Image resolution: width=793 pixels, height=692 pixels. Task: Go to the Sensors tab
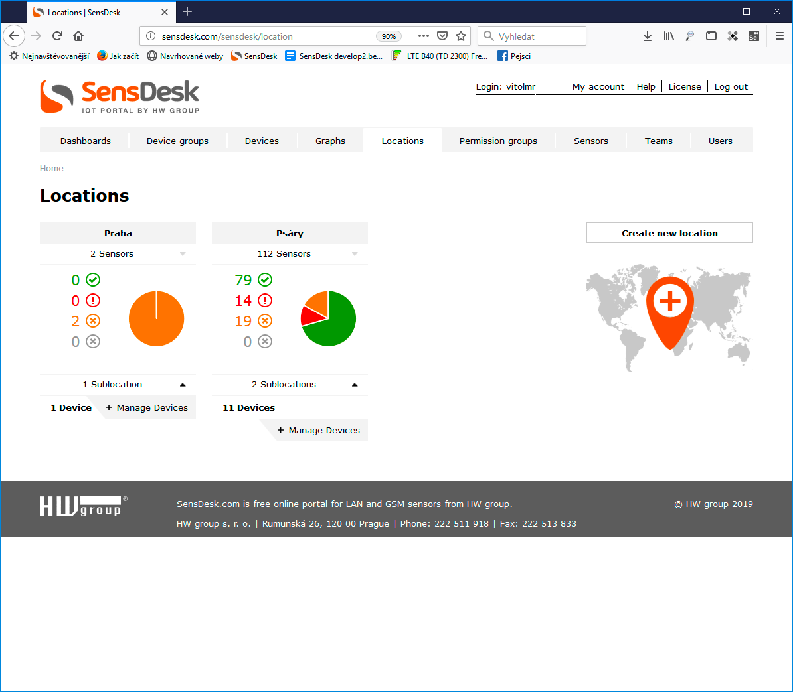590,141
